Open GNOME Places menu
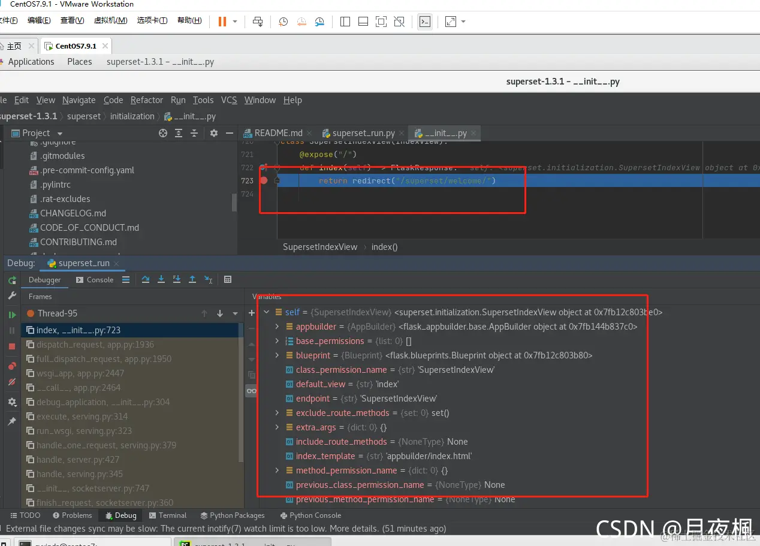This screenshot has height=546, width=760. pos(80,62)
